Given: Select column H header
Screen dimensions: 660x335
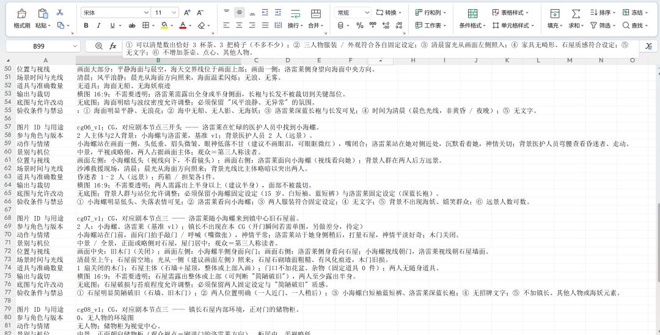Looking at the screenshot, I should (x=413, y=60).
